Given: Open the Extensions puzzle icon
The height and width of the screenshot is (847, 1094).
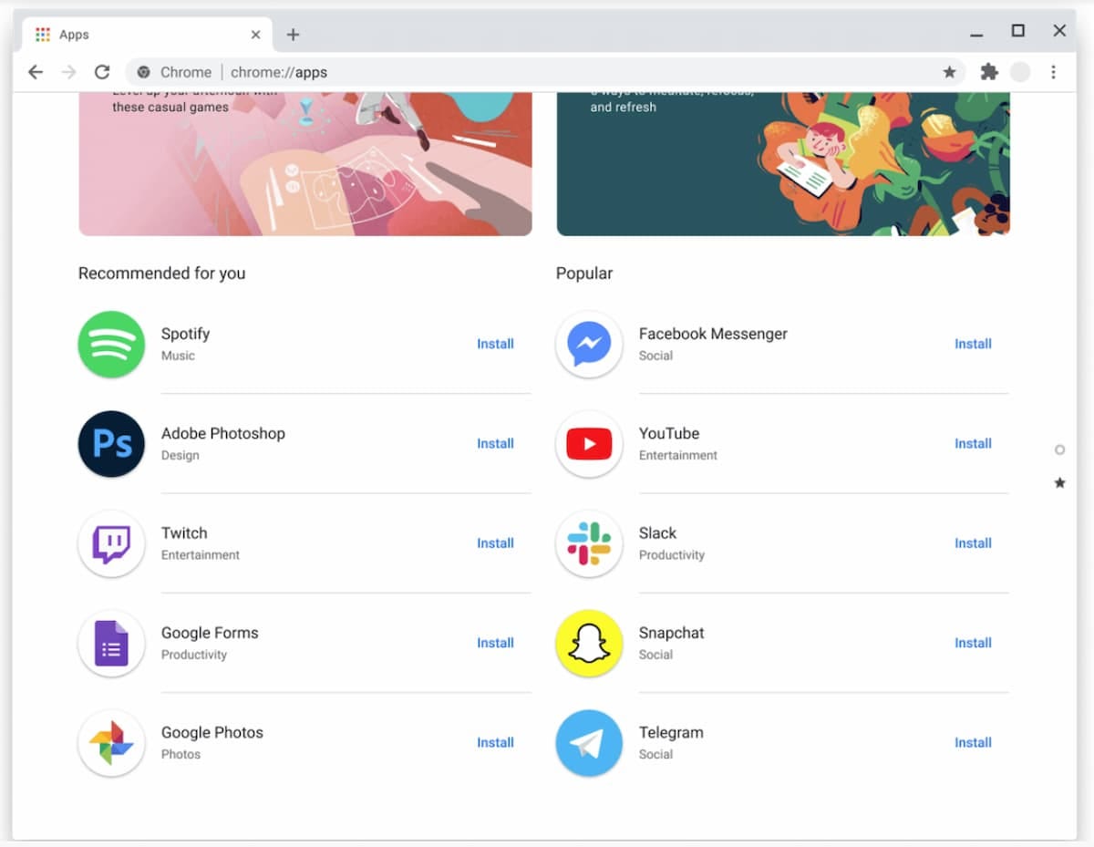Looking at the screenshot, I should pyautogui.click(x=989, y=72).
